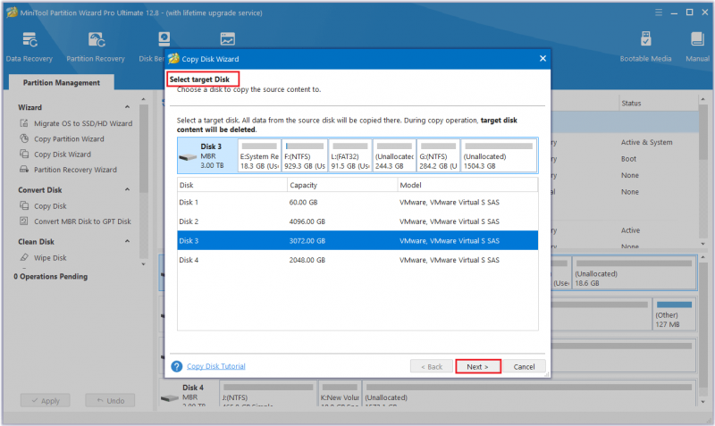
Task: Open the hamburger menu in title bar
Action: [x=659, y=13]
